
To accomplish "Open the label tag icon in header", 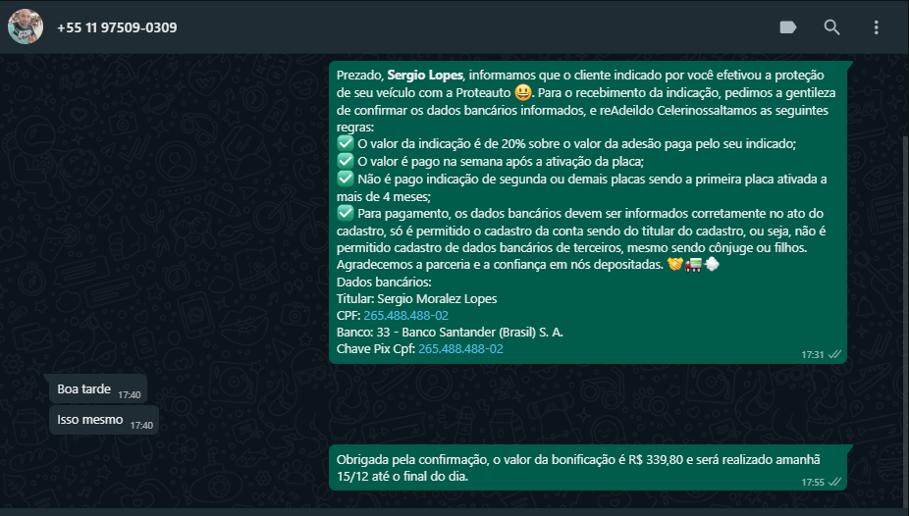I will (x=788, y=27).
